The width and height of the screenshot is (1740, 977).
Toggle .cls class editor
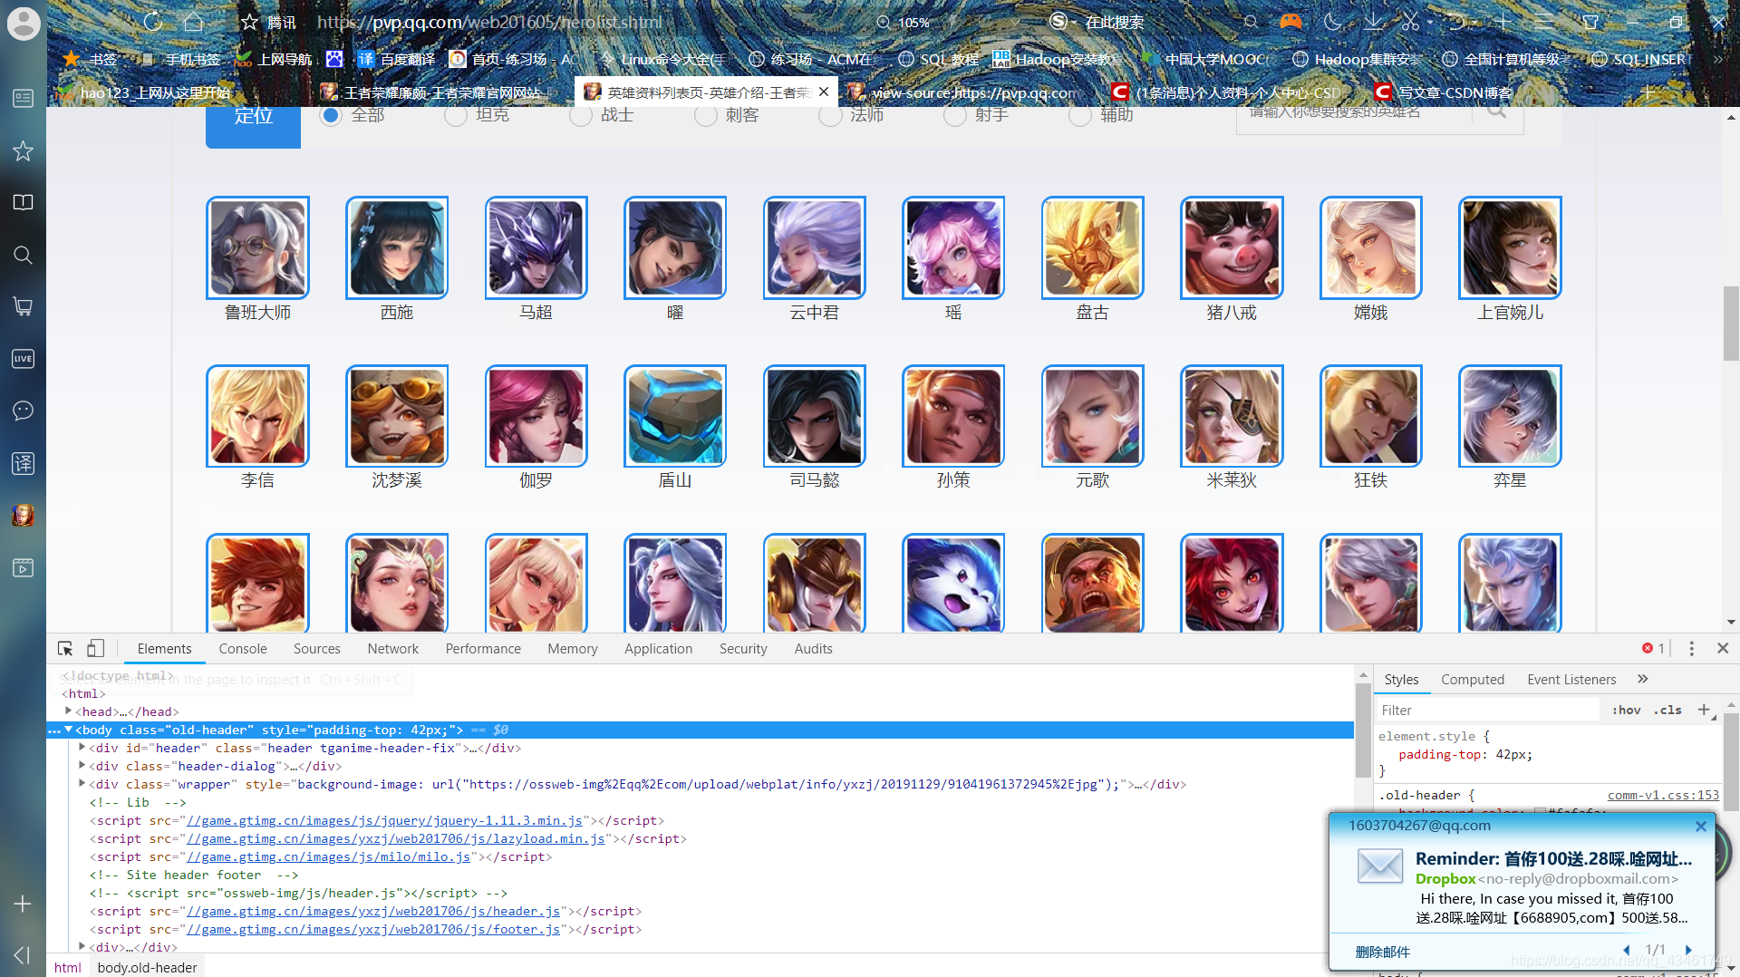coord(1667,710)
